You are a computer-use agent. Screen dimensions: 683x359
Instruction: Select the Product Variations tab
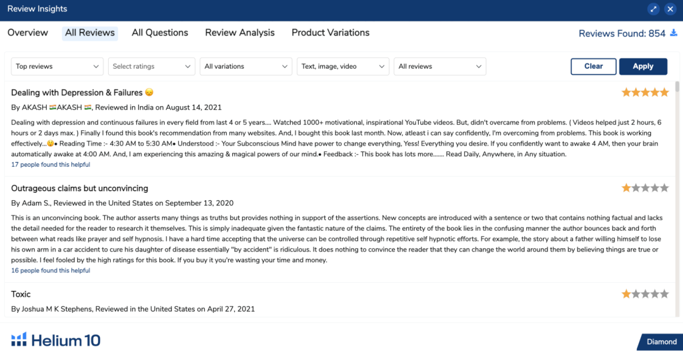[x=330, y=33]
